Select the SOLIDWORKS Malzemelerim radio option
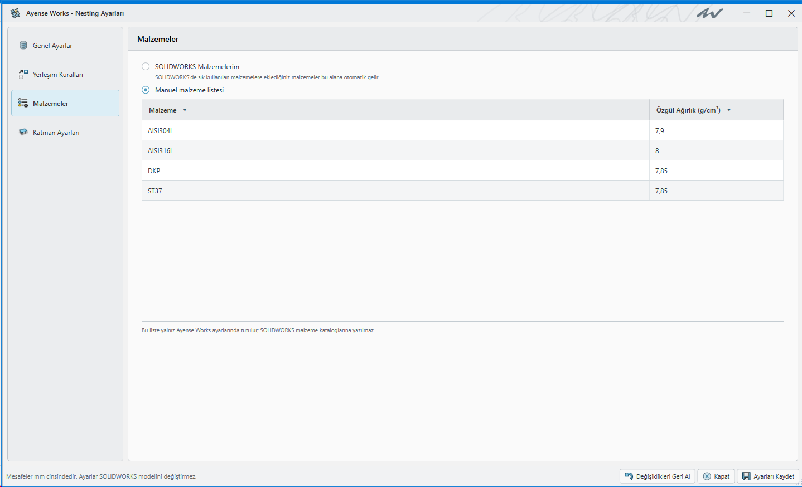 pyautogui.click(x=146, y=66)
